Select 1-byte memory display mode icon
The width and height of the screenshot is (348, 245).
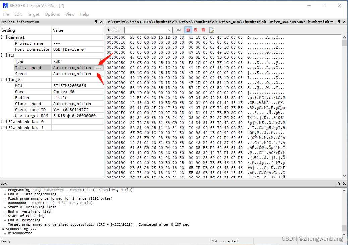click(188, 30)
